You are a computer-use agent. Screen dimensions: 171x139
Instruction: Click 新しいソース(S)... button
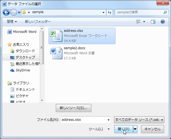[73, 108]
